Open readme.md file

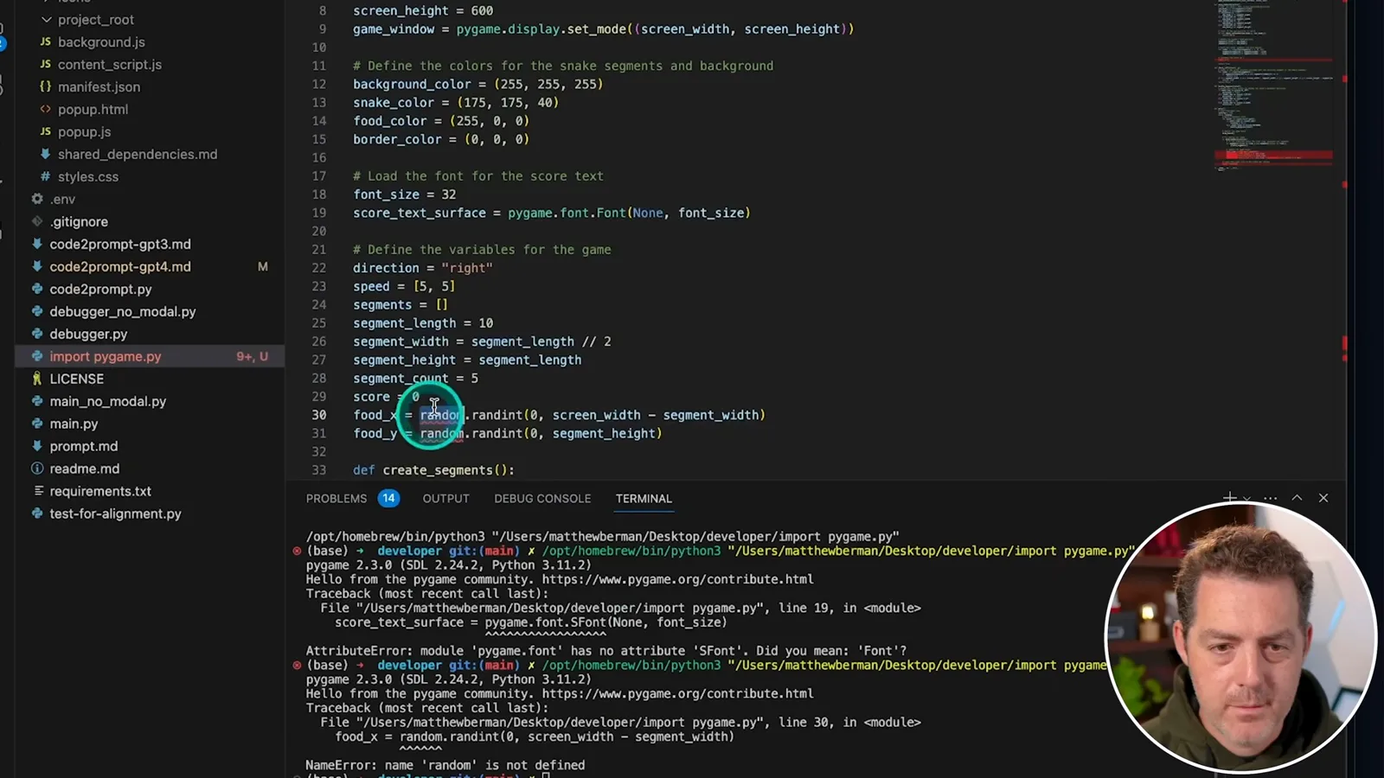point(84,469)
